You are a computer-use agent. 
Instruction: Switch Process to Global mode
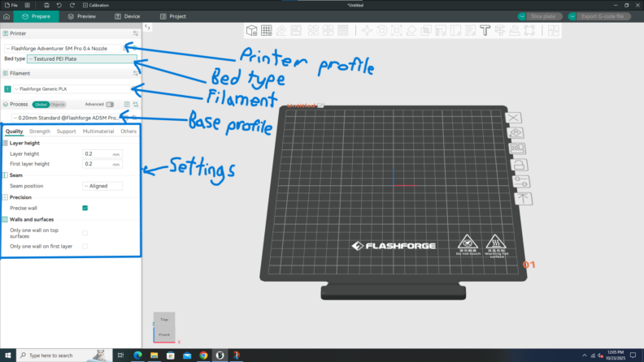point(41,105)
